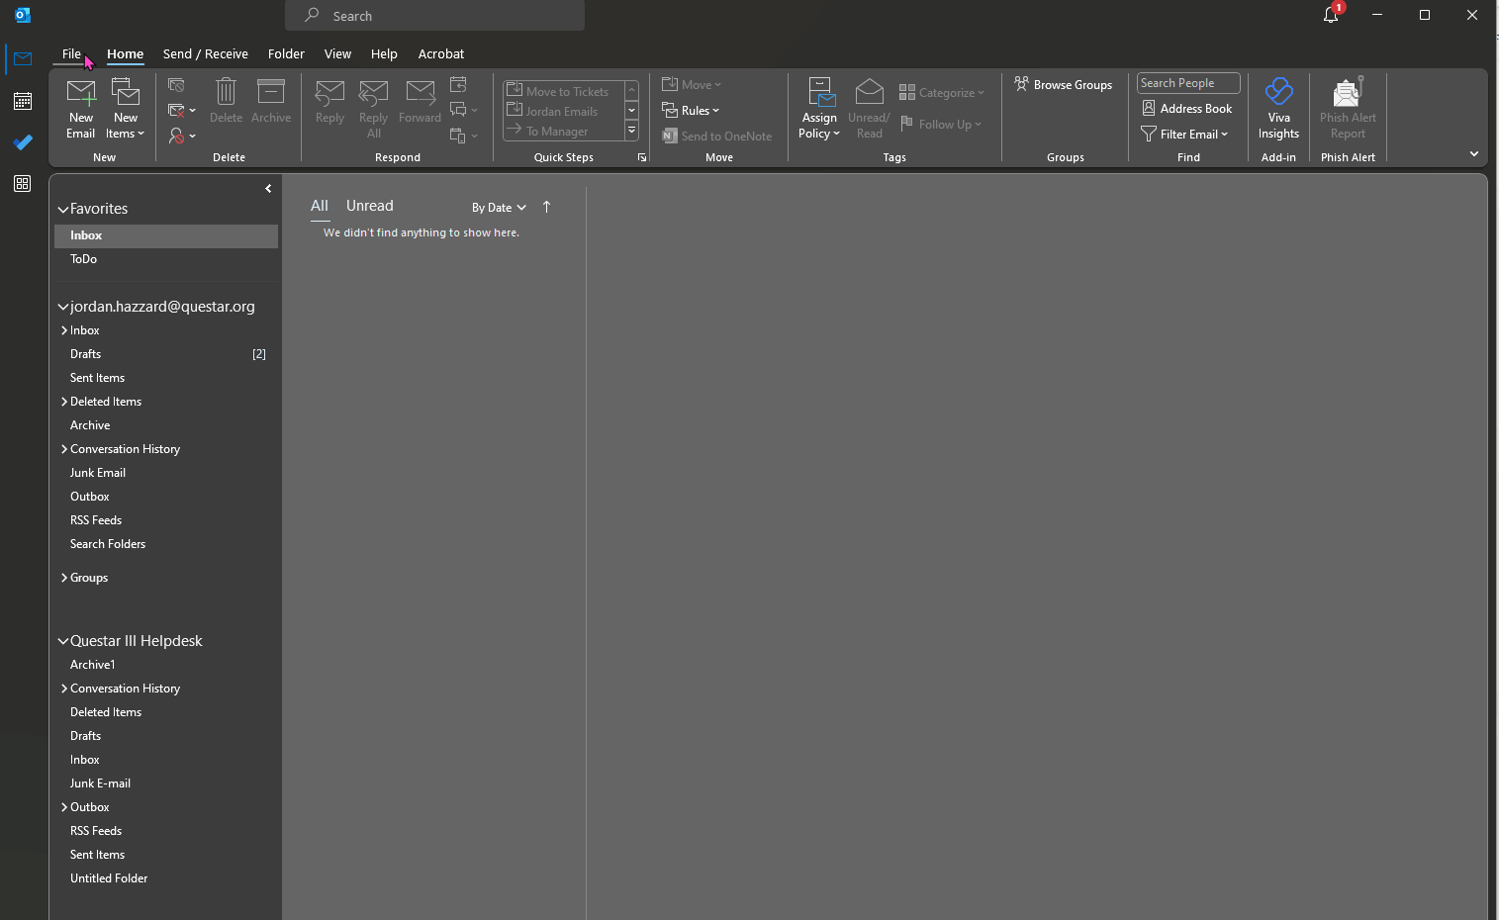Collapse the folder pane
The width and height of the screenshot is (1499, 920).
click(x=268, y=188)
